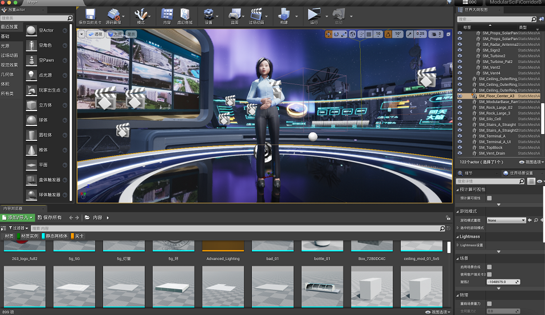Check the 启用场景合成 checkbox
This screenshot has height=315, width=545.
click(x=489, y=267)
